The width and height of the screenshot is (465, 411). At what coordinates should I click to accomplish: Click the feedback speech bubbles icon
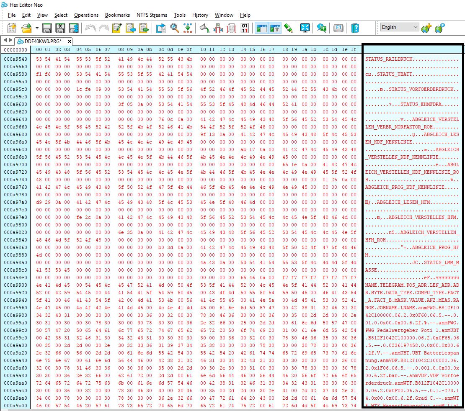tap(321, 28)
